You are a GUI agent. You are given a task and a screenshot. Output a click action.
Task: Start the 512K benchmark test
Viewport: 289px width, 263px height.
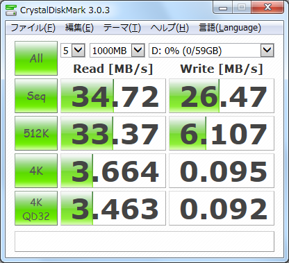click(36, 133)
